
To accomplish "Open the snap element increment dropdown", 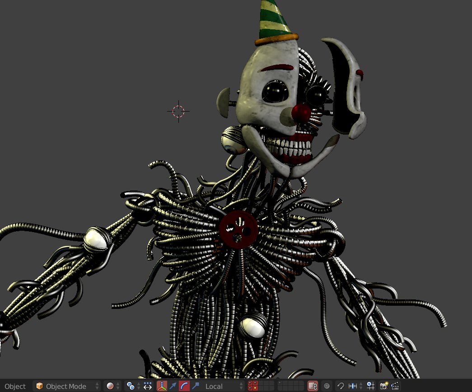I will tap(355, 386).
